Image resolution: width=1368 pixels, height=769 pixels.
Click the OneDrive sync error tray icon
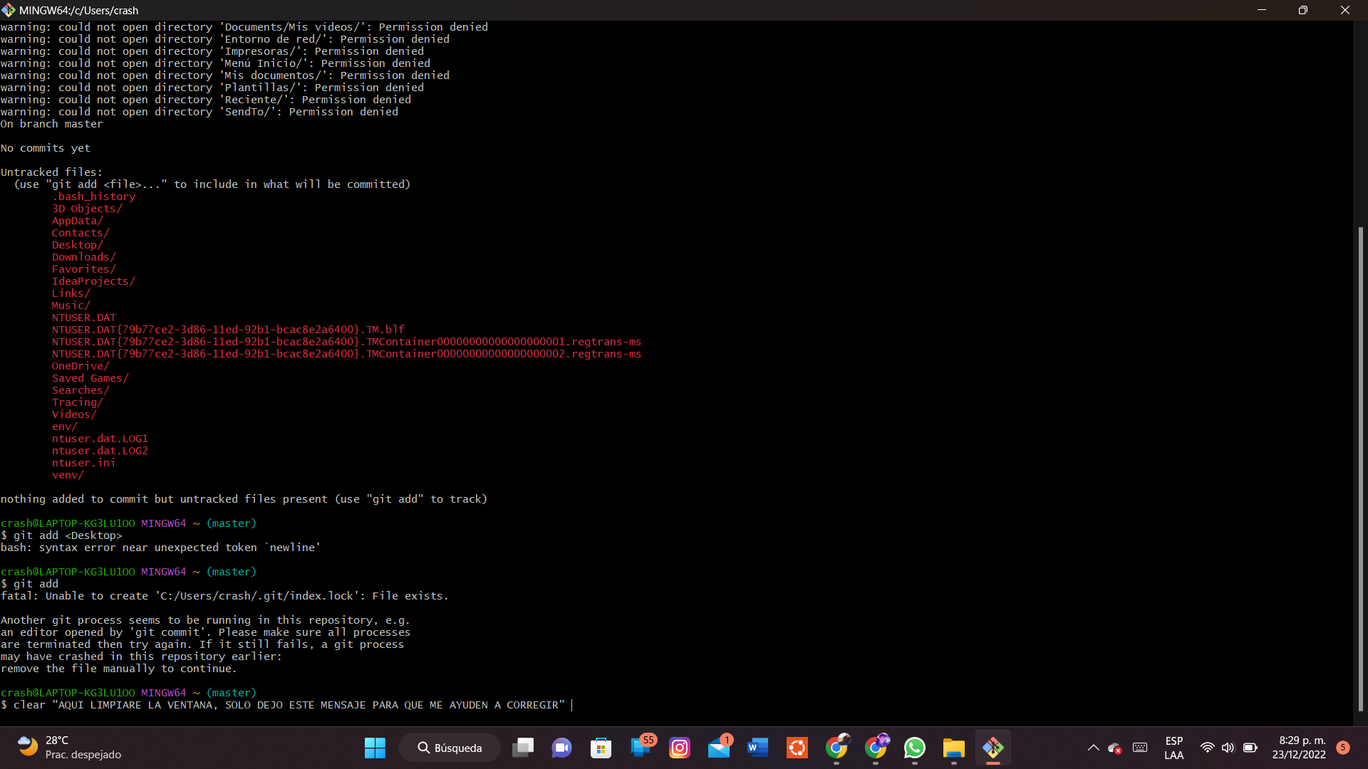[x=1115, y=748]
